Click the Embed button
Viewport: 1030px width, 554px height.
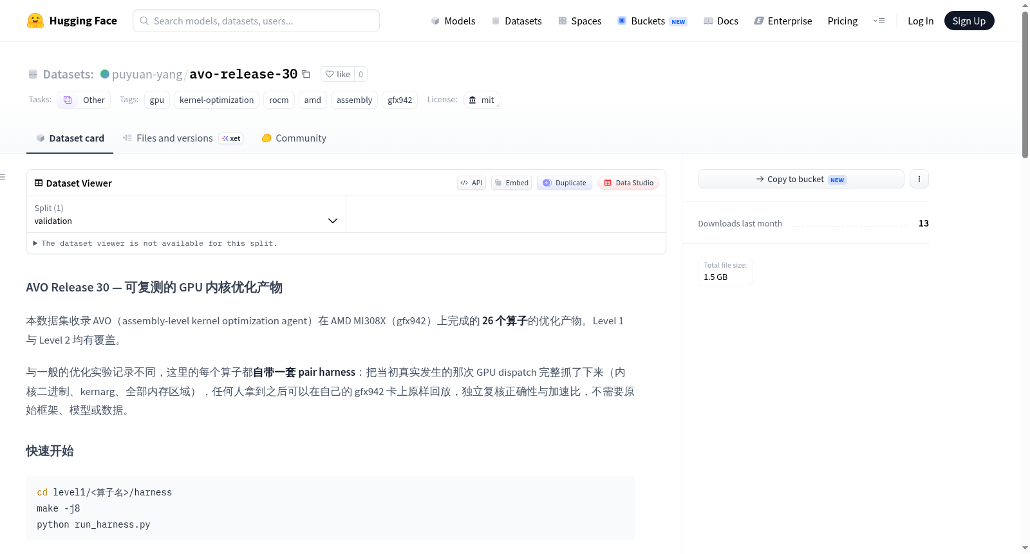point(512,183)
